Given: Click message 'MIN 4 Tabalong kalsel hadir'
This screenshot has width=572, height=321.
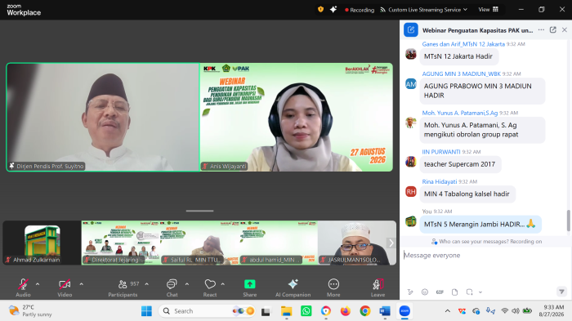Looking at the screenshot, I should tap(467, 194).
